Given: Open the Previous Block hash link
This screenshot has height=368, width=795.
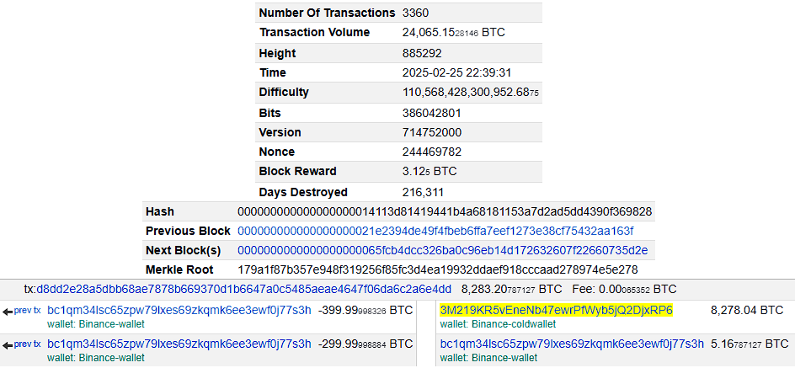Looking at the screenshot, I should point(435,231).
